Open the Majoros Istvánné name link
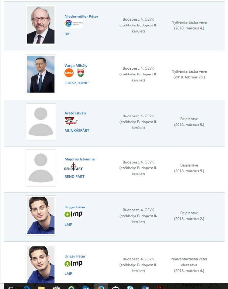The height and width of the screenshot is (289, 228). 80,159
